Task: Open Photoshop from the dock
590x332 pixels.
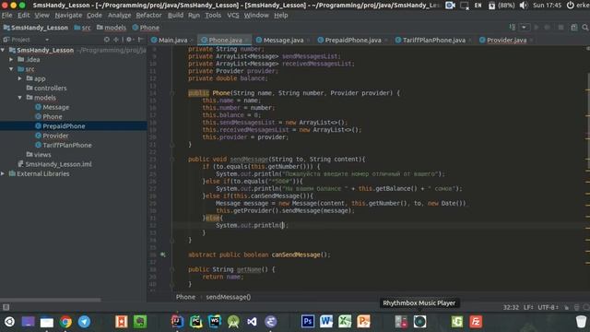Action: (308, 322)
